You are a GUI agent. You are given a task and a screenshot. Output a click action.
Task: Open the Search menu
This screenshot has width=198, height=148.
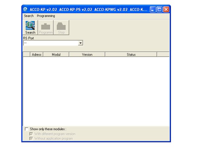click(x=29, y=16)
